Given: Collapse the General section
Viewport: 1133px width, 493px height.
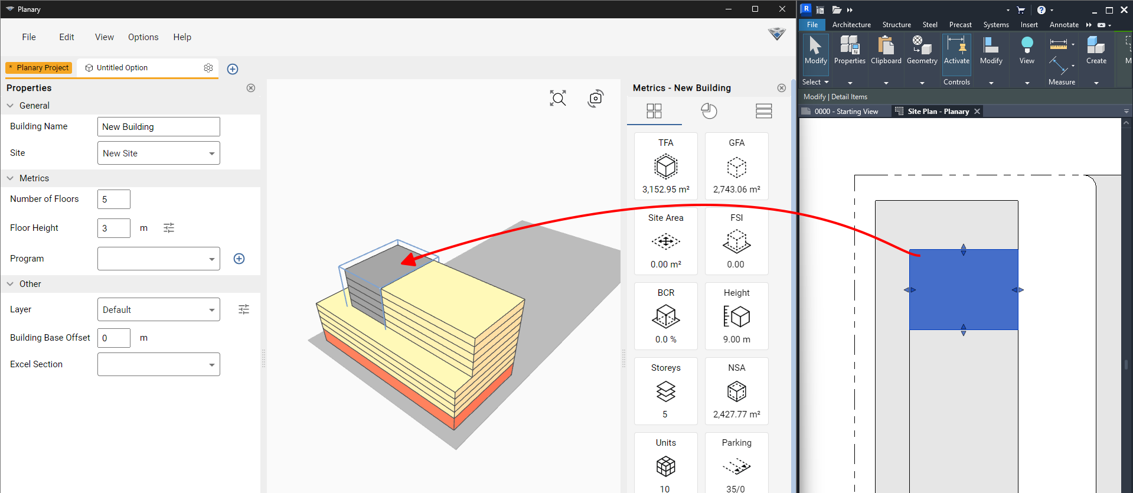Looking at the screenshot, I should click(x=10, y=106).
